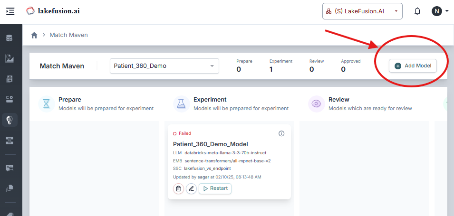
Task: Click the lakefusion.ai logo
Action: click(53, 11)
